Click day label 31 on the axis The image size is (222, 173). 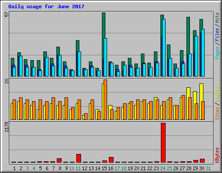[x=208, y=168]
